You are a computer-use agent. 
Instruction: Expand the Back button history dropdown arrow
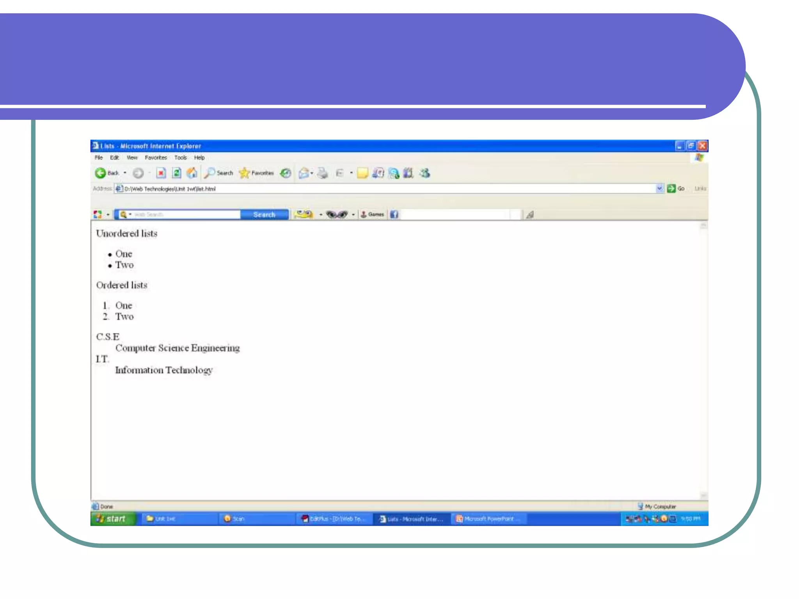[125, 173]
